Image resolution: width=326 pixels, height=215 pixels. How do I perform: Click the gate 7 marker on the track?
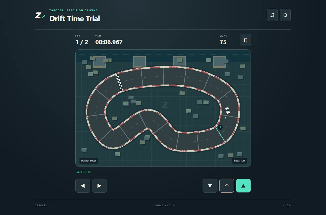click(x=220, y=127)
